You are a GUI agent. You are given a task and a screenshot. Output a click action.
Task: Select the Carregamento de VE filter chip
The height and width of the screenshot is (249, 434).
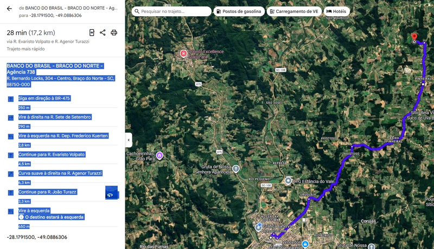293,11
